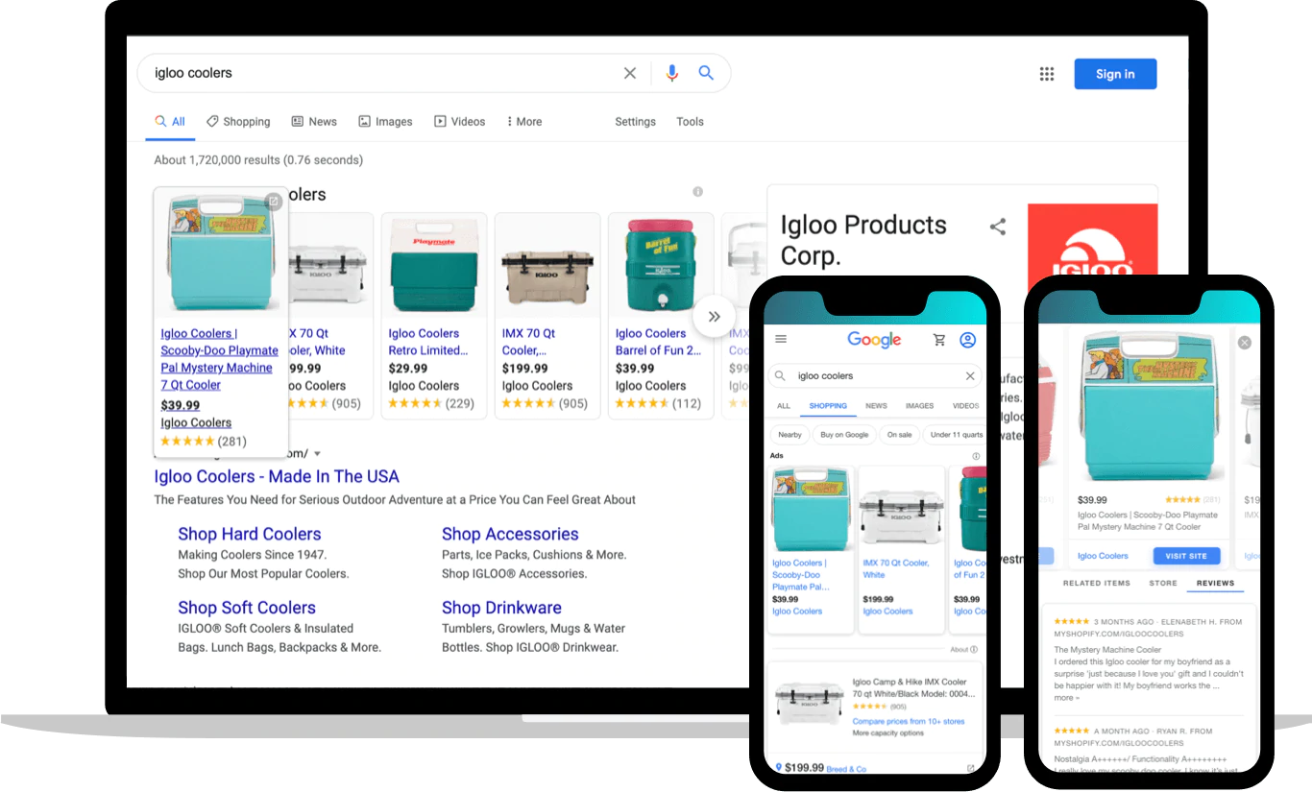Open the Scooby-Doo Playmate Pal cooler link
The height and width of the screenshot is (792, 1312).
[219, 359]
